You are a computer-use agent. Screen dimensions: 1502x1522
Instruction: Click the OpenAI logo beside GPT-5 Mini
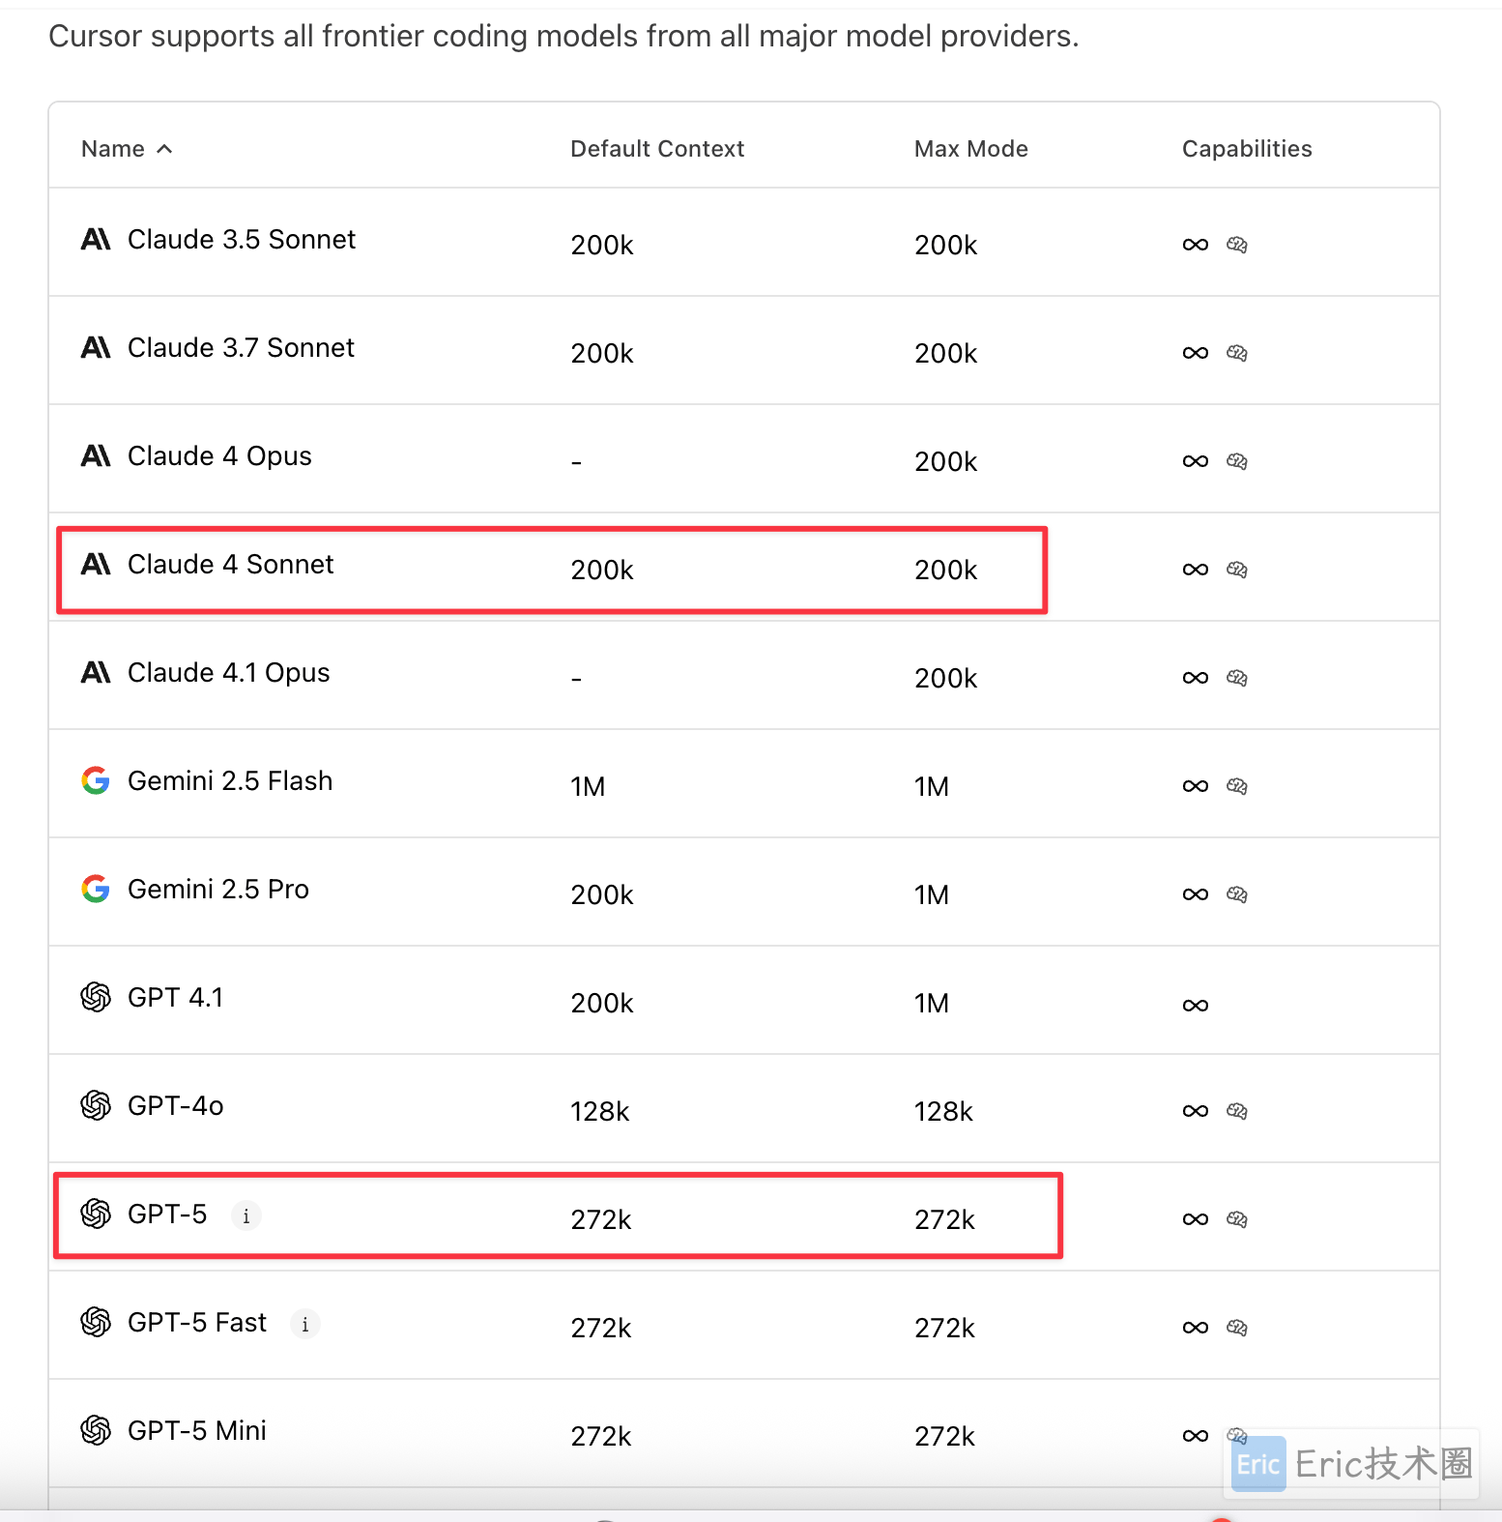(x=96, y=1430)
